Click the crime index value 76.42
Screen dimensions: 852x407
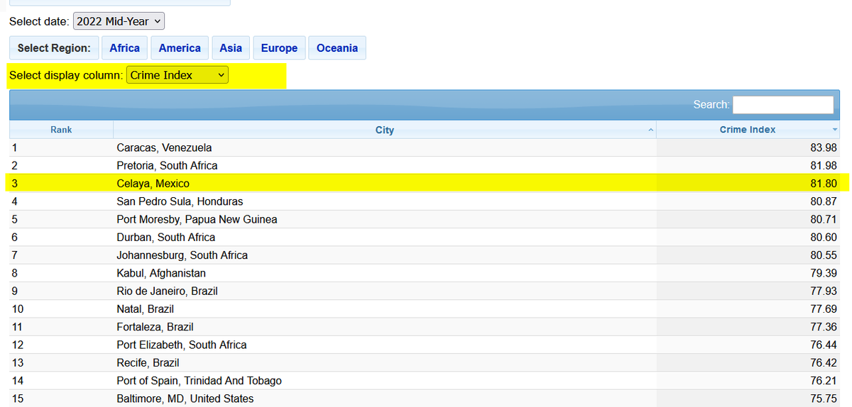click(x=823, y=362)
